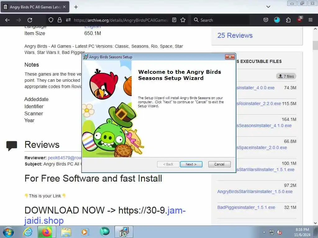Click the 74.3M file size

point(290,88)
